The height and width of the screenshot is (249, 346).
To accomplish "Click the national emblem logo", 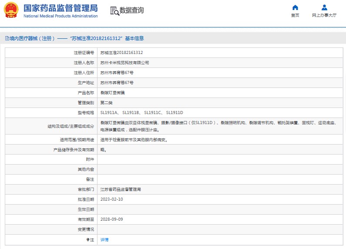I will (x=11, y=10).
